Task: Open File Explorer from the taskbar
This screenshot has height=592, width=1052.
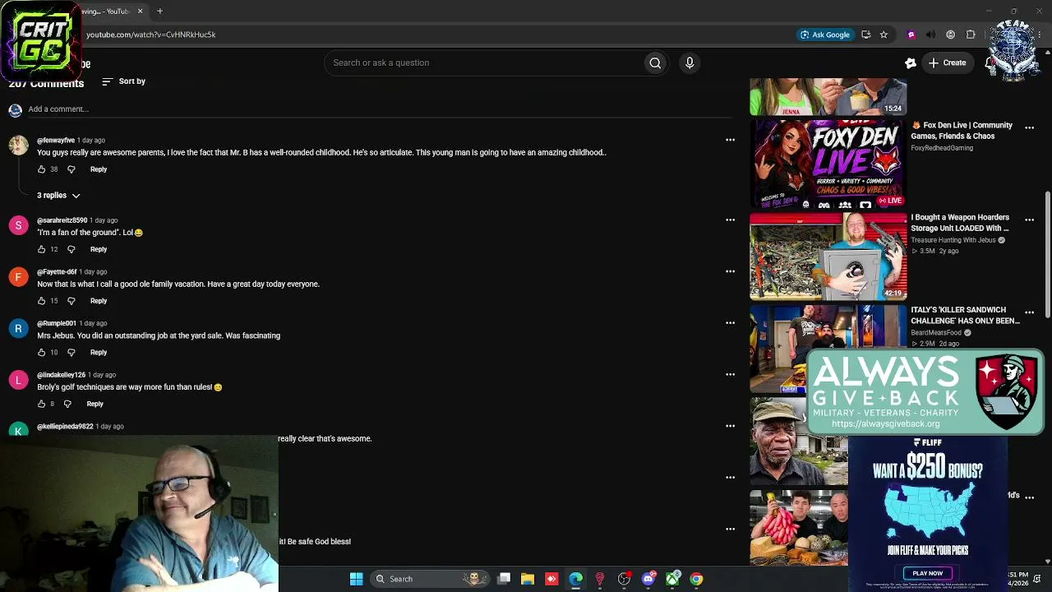Action: coord(528,579)
